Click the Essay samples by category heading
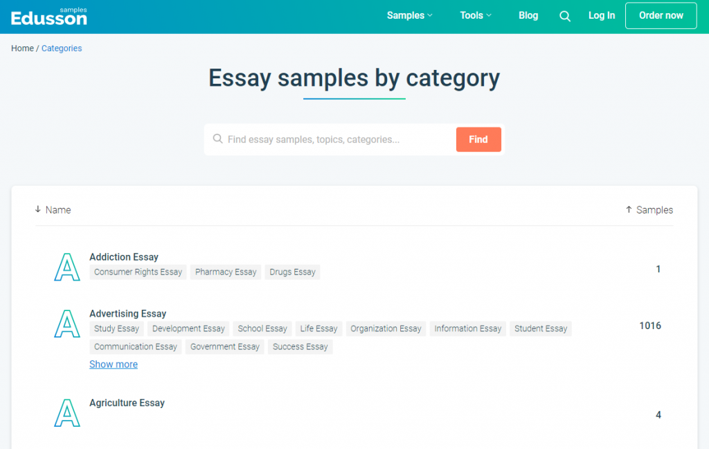 tap(354, 78)
